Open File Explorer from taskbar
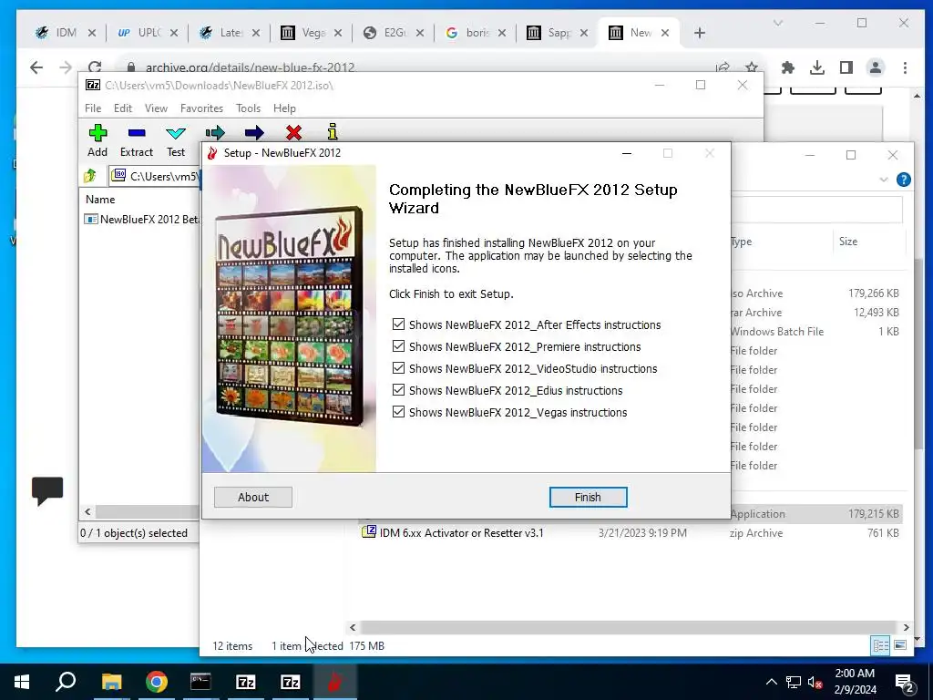933x700 pixels. (111, 682)
